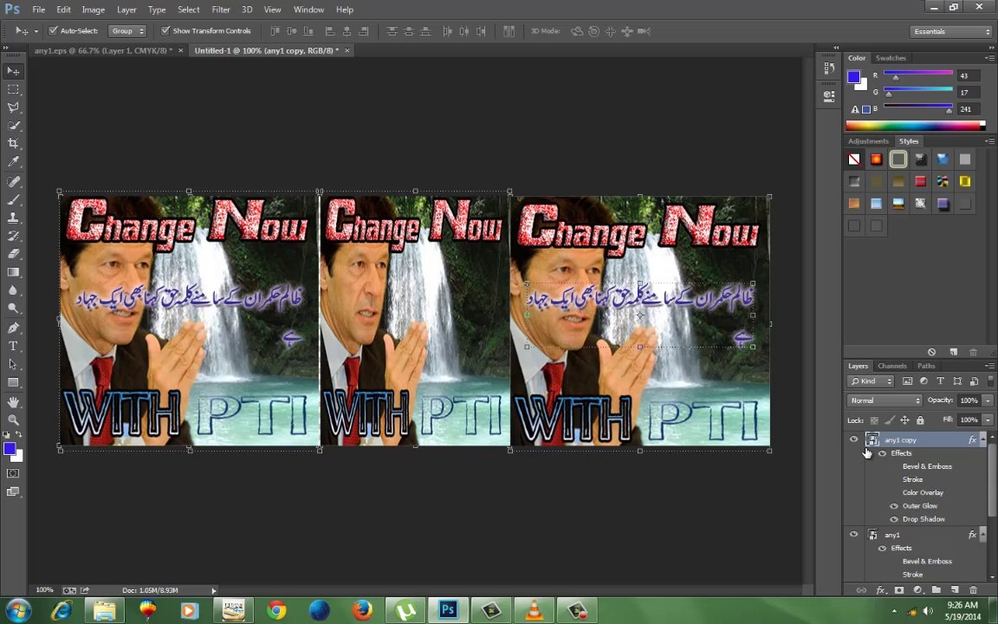Switch to the Channels tab

click(x=891, y=366)
